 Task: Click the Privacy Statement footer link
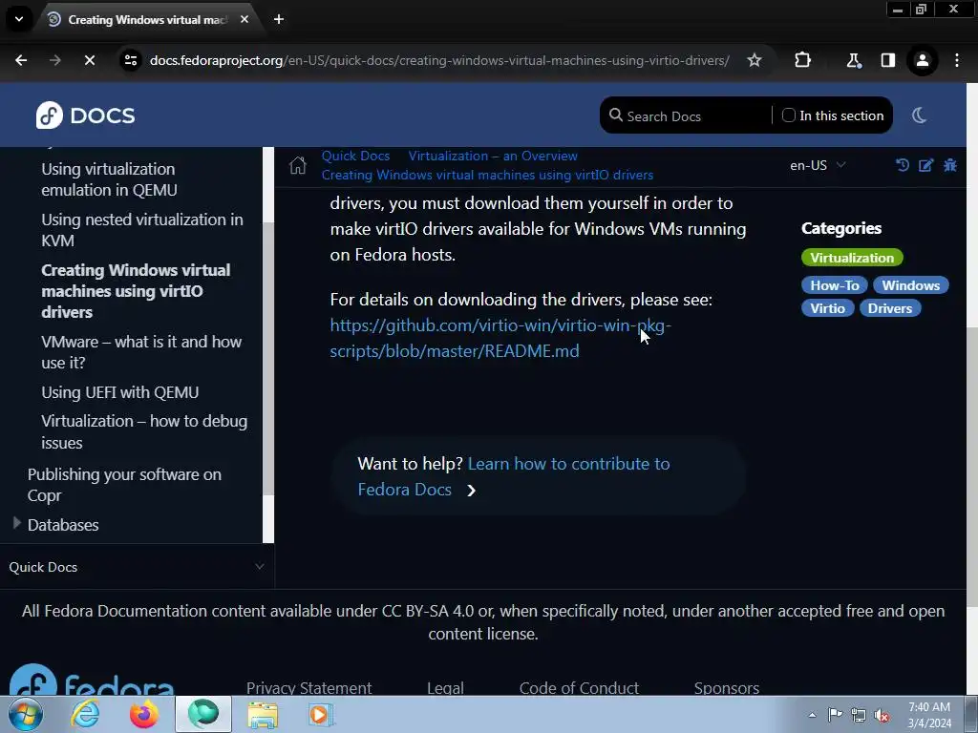click(x=308, y=687)
